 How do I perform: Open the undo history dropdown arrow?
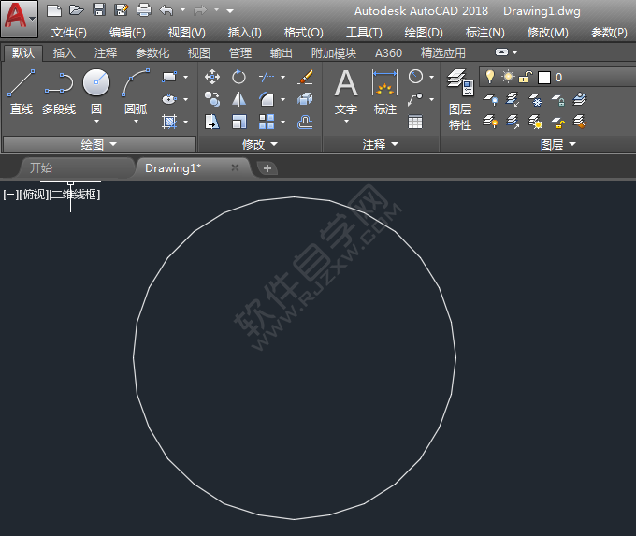pos(183,9)
